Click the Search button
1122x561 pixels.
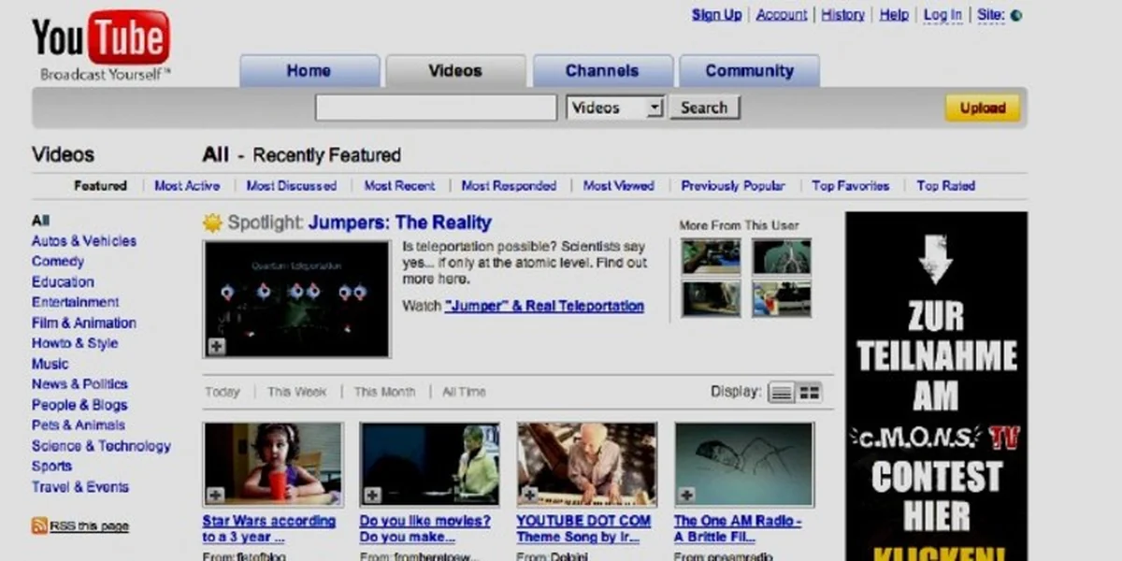[704, 108]
